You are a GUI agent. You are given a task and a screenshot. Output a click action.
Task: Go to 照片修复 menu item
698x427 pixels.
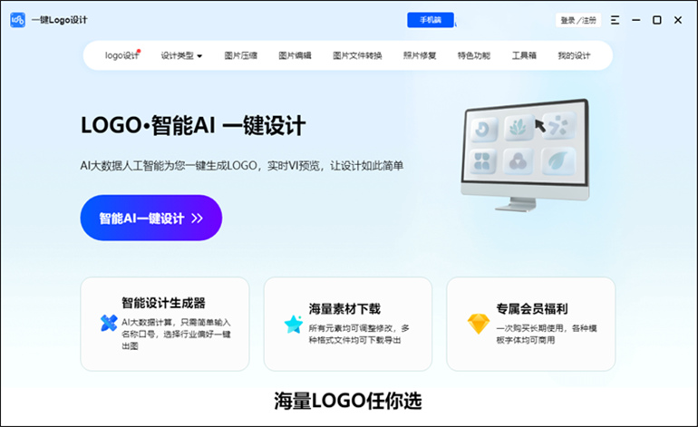point(420,55)
